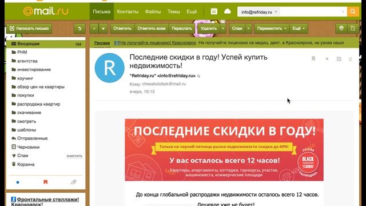Click the Удалить button

209,29
